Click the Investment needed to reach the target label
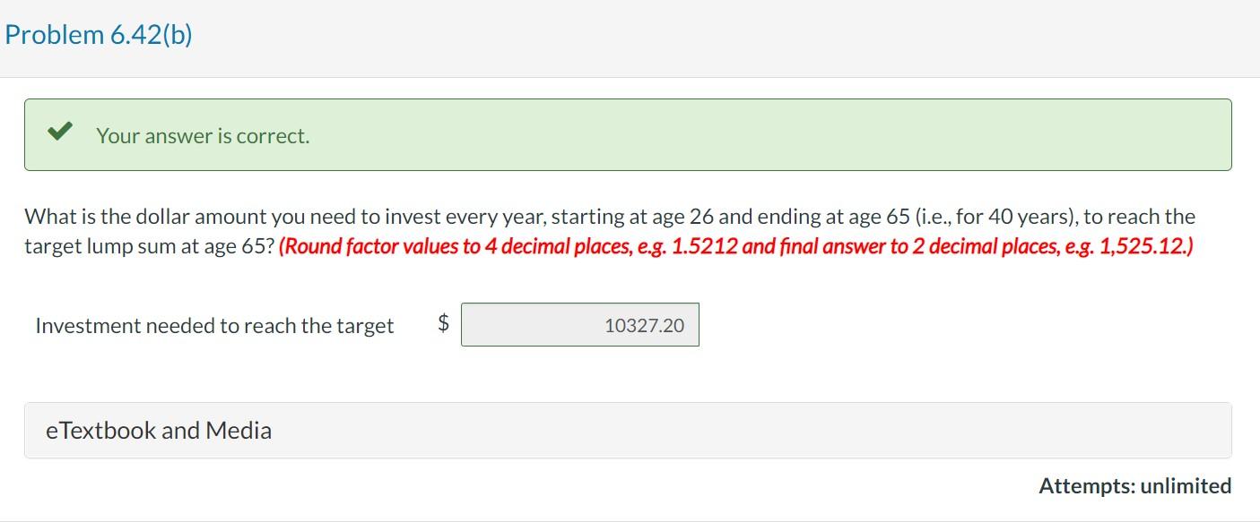The width and height of the screenshot is (1260, 522). tap(213, 326)
